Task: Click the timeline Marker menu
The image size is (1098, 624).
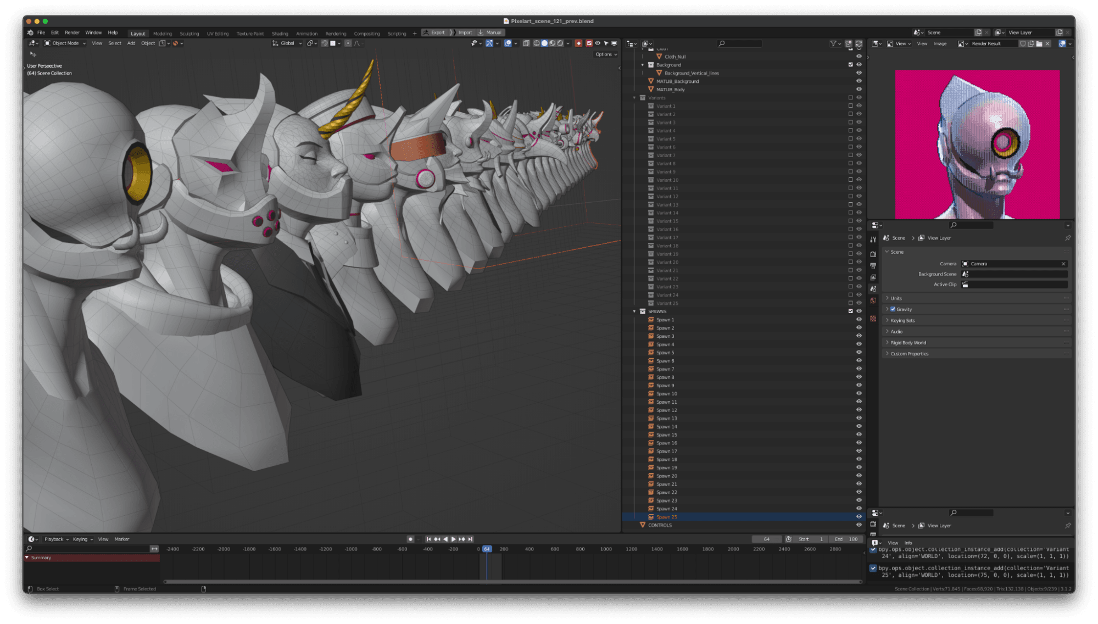Action: point(122,539)
